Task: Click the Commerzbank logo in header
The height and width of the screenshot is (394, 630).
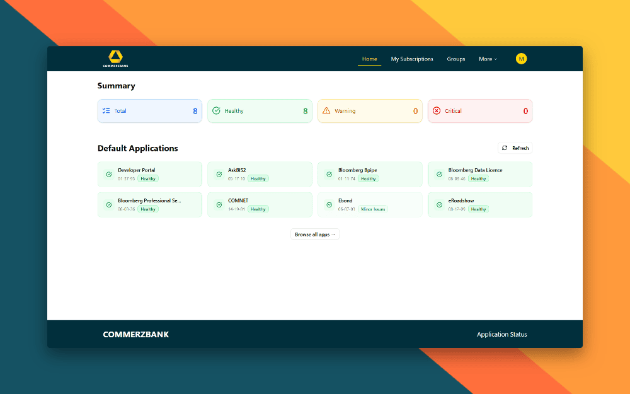Action: (115, 59)
